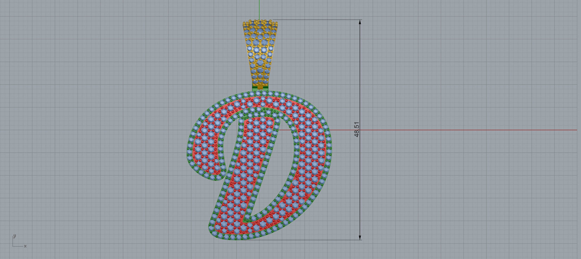Pick the dimension's upper arrowhead
This screenshot has height=259, width=581.
[x=360, y=22]
